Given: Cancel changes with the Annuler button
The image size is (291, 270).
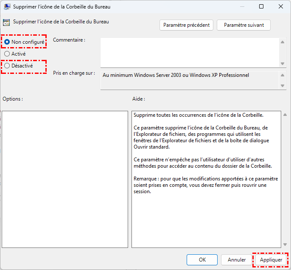Looking at the screenshot, I should point(237,259).
